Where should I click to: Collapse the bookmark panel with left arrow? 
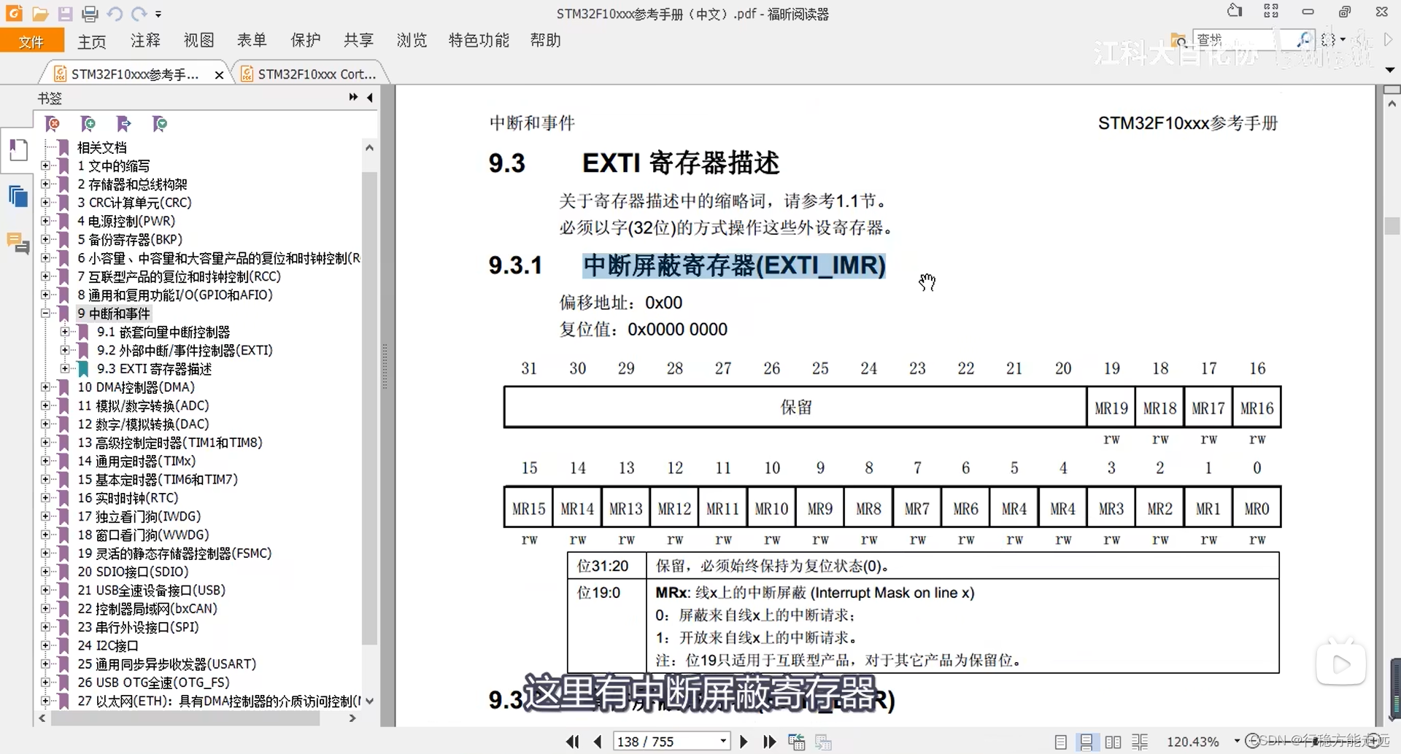[x=370, y=97]
